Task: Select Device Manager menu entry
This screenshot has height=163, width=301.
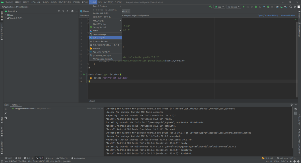Action: tap(106, 34)
